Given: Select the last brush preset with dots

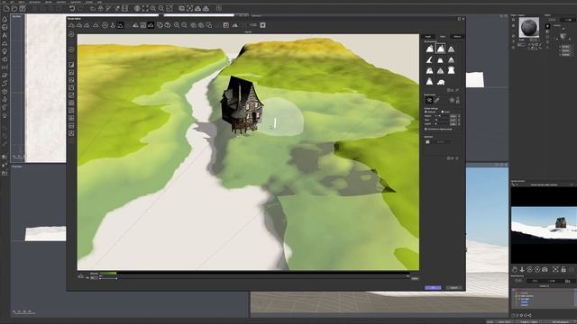Looking at the screenshot, I should [441, 82].
